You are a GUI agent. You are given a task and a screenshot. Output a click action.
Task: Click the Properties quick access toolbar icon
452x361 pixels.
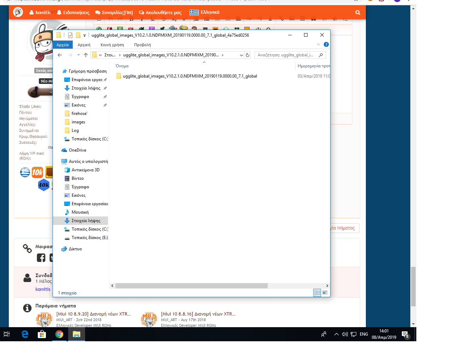coord(70,35)
